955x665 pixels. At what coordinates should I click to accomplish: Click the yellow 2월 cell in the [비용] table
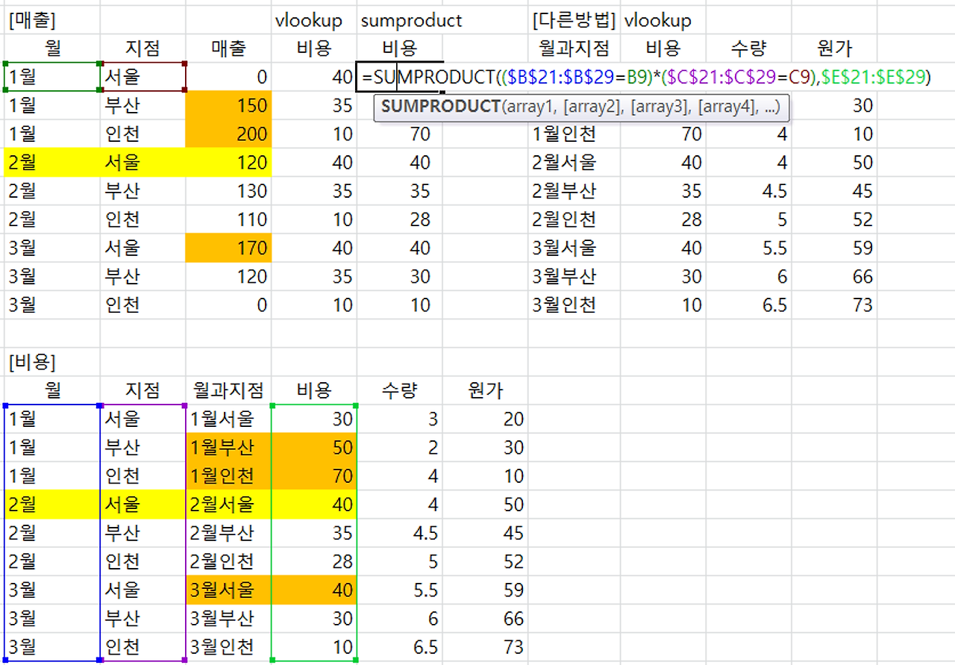pos(52,505)
